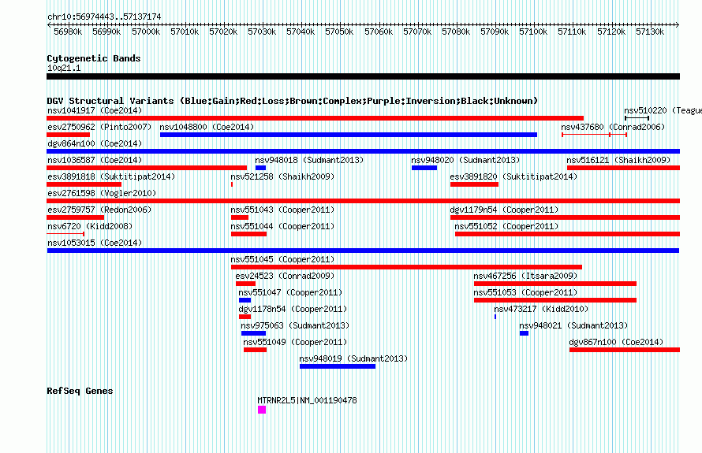702x453 pixels.
Task: Select the blue nsv975063 gain bar
Action: [253, 333]
